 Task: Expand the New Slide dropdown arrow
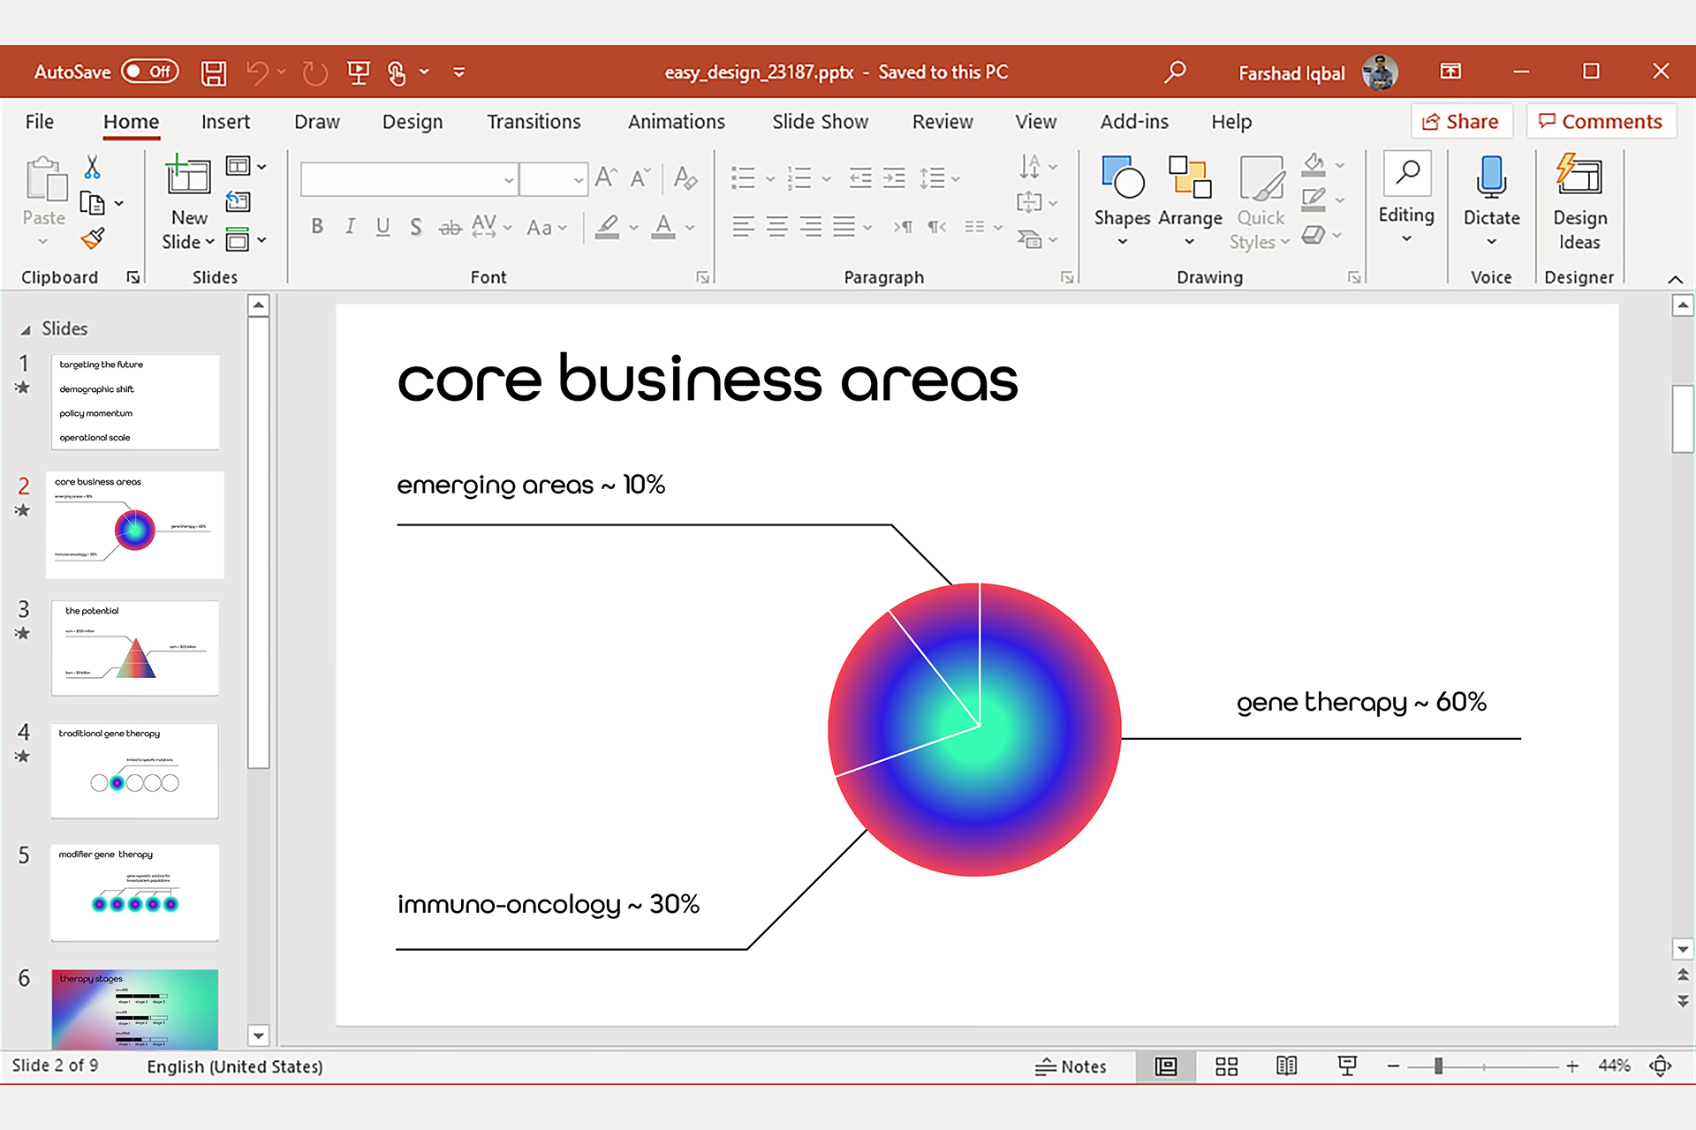(x=209, y=242)
